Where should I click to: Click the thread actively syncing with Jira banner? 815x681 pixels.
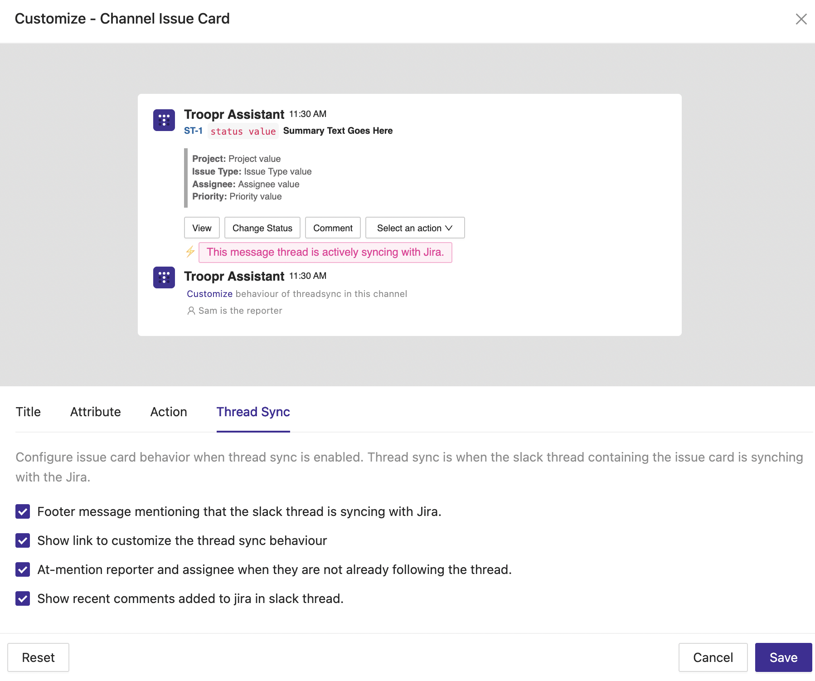[325, 252]
